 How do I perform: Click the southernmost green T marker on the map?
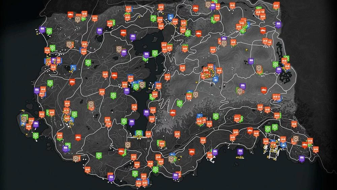(135, 173)
